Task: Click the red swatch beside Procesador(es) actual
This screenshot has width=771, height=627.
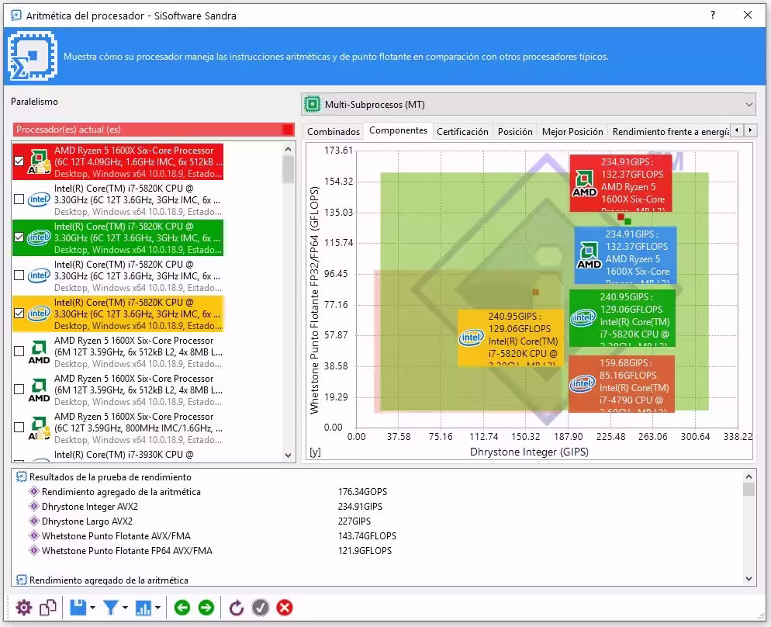Action: [288, 130]
